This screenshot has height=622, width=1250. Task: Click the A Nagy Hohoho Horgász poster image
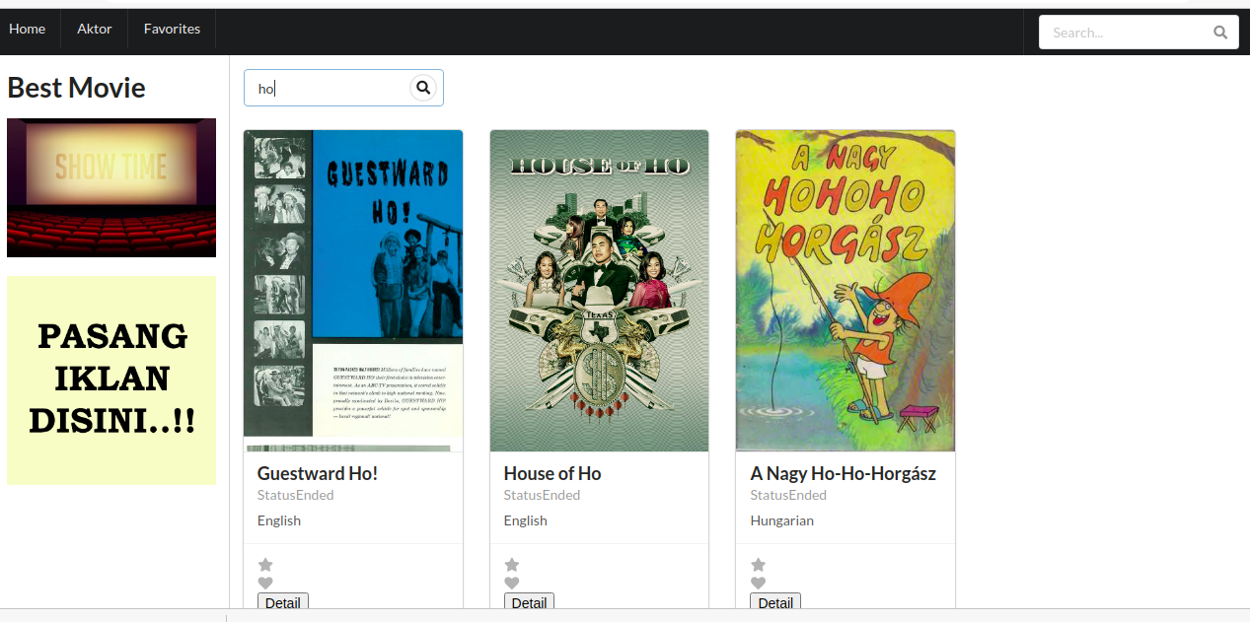point(846,291)
